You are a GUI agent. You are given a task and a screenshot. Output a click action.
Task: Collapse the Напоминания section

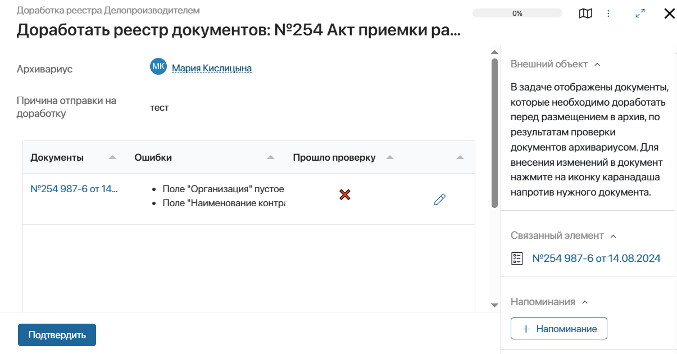tap(585, 302)
